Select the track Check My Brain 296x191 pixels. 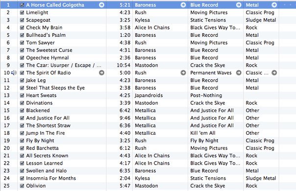[x=44, y=28]
